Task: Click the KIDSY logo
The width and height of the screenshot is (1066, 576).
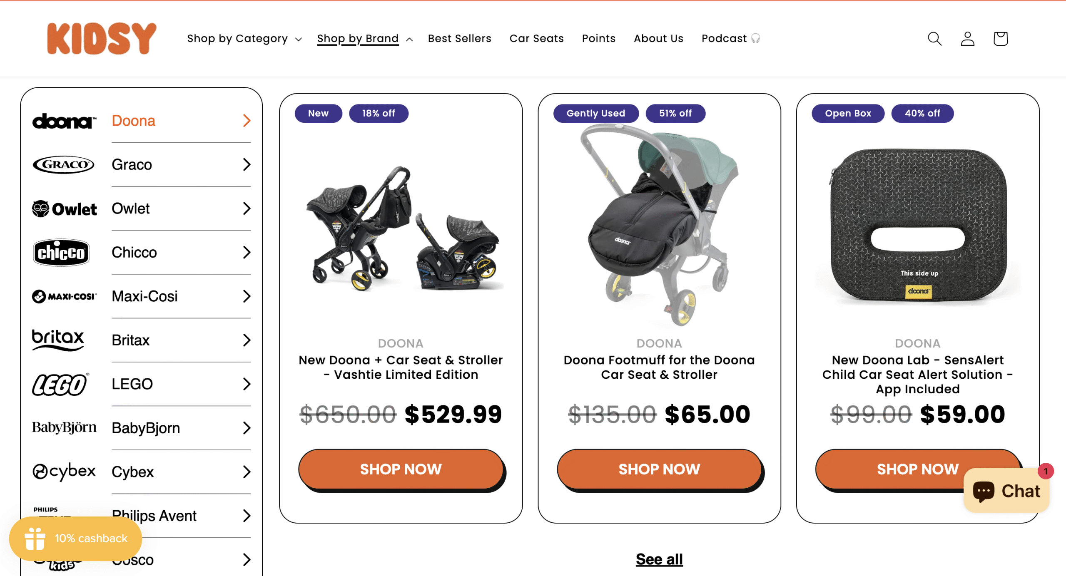Action: pos(102,39)
